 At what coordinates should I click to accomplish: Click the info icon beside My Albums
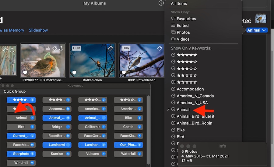[x=161, y=3]
